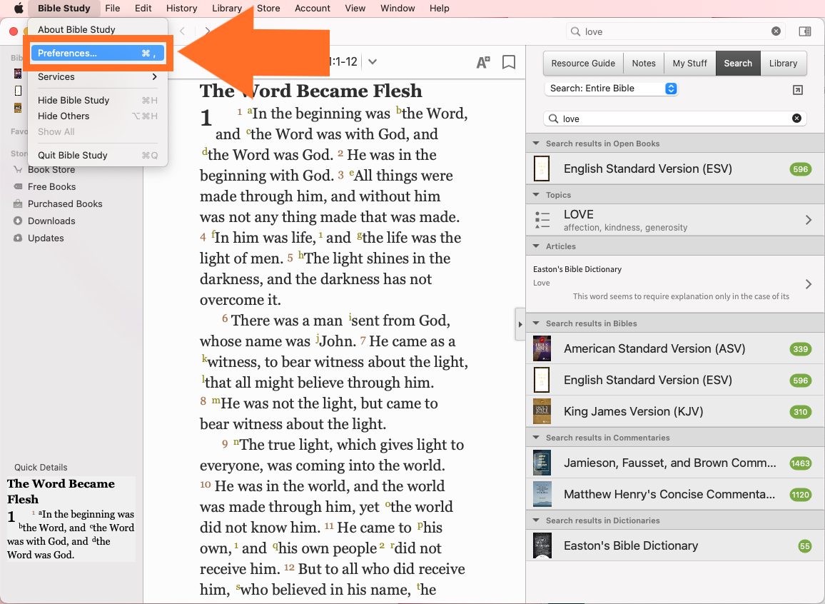Switch to the Notes tab
The image size is (825, 604).
coord(643,63)
